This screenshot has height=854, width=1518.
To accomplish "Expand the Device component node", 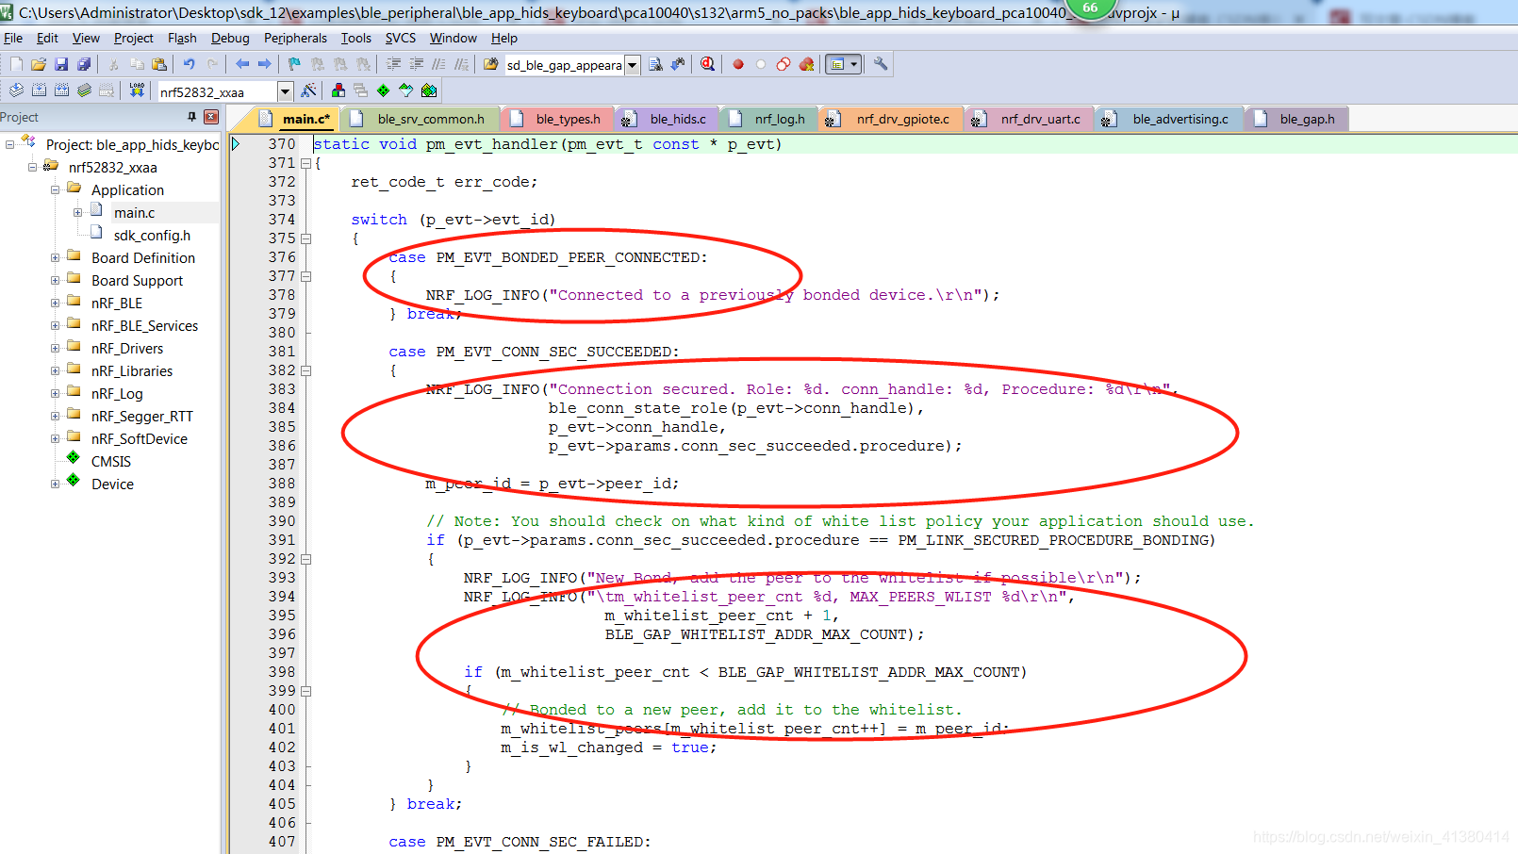I will pyautogui.click(x=55, y=484).
